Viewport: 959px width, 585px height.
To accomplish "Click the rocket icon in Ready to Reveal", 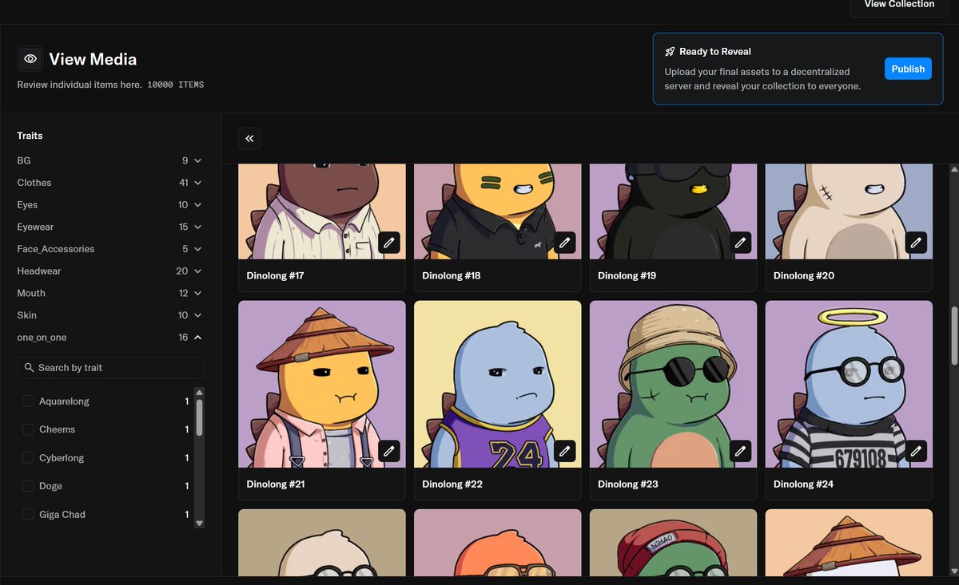I will 670,52.
